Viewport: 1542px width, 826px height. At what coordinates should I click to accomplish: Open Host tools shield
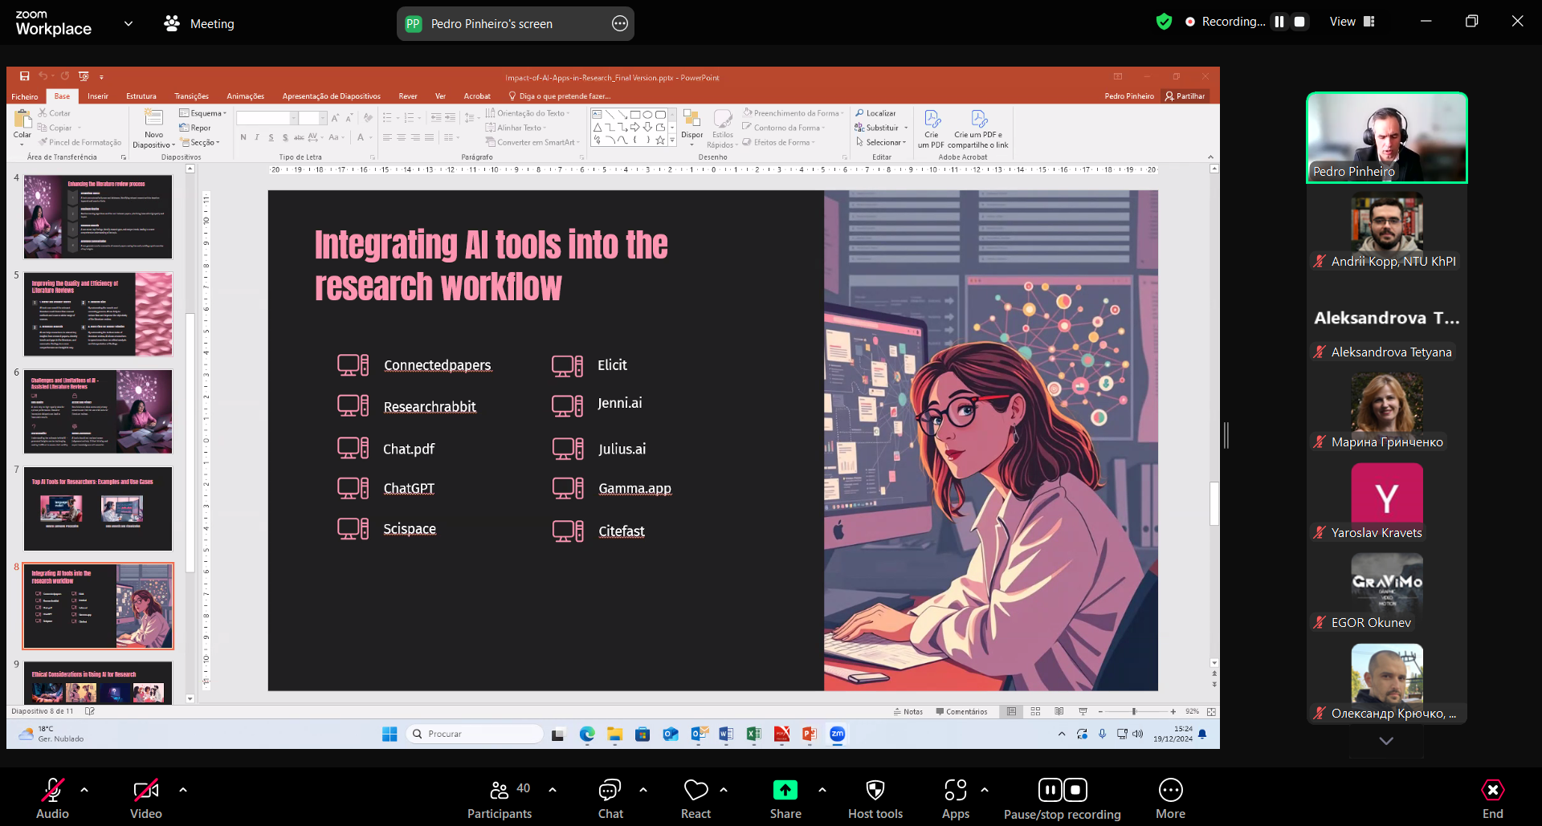pos(875,800)
